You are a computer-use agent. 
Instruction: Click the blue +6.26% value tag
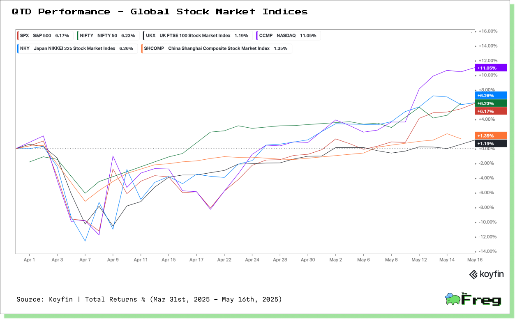coord(491,96)
